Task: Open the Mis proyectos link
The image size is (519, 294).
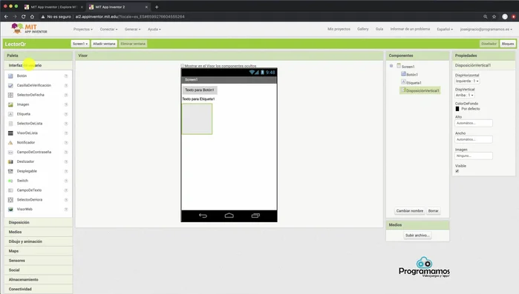Action: coord(339,29)
